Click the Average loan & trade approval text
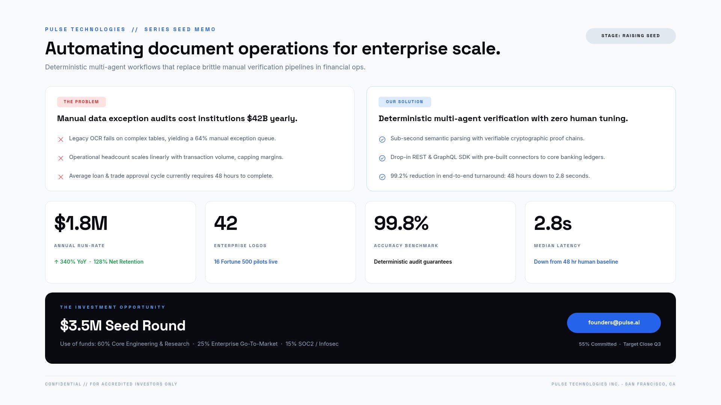The image size is (721, 405). tap(171, 176)
